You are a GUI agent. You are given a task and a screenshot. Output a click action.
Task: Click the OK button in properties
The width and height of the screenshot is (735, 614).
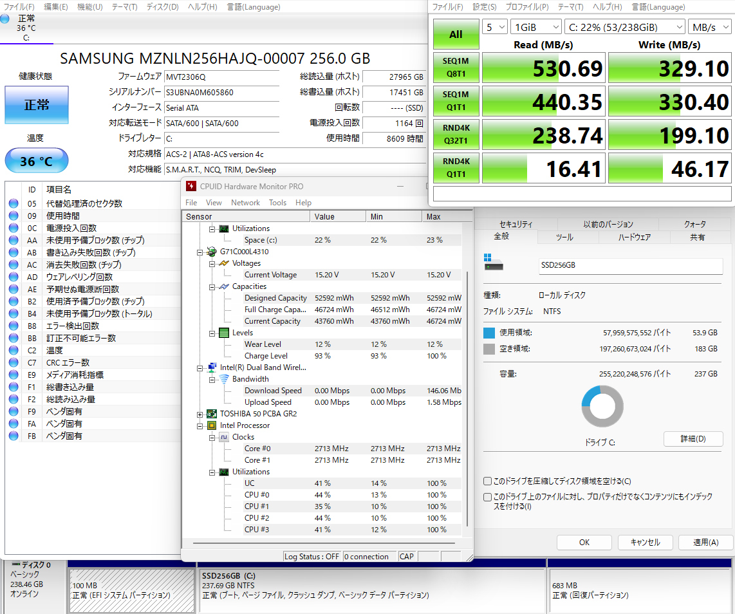coord(584,543)
